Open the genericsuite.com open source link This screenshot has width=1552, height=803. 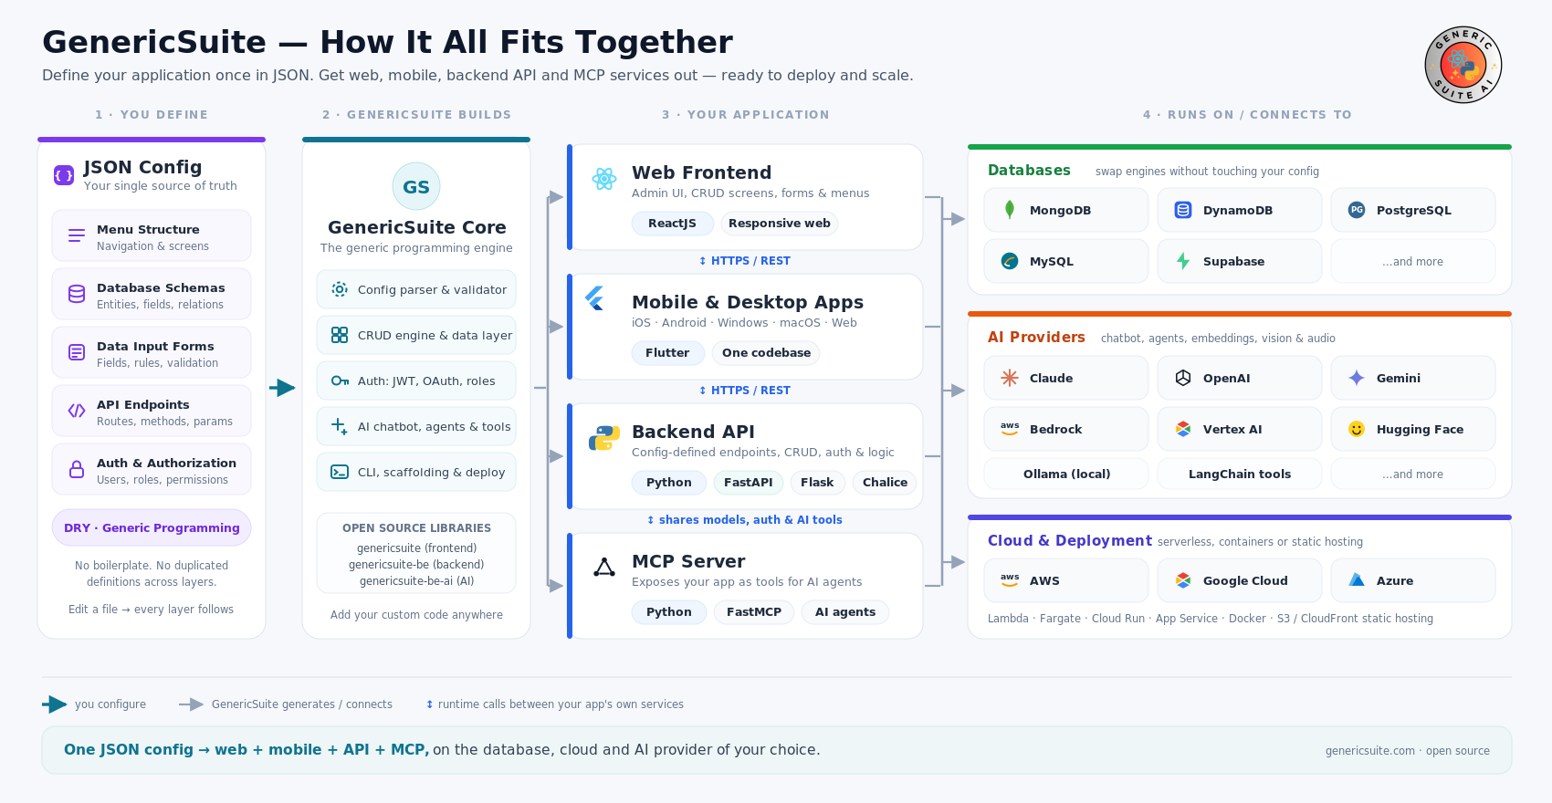(x=1408, y=751)
